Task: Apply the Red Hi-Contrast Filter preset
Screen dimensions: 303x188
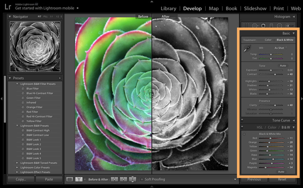Action: (x=39, y=117)
